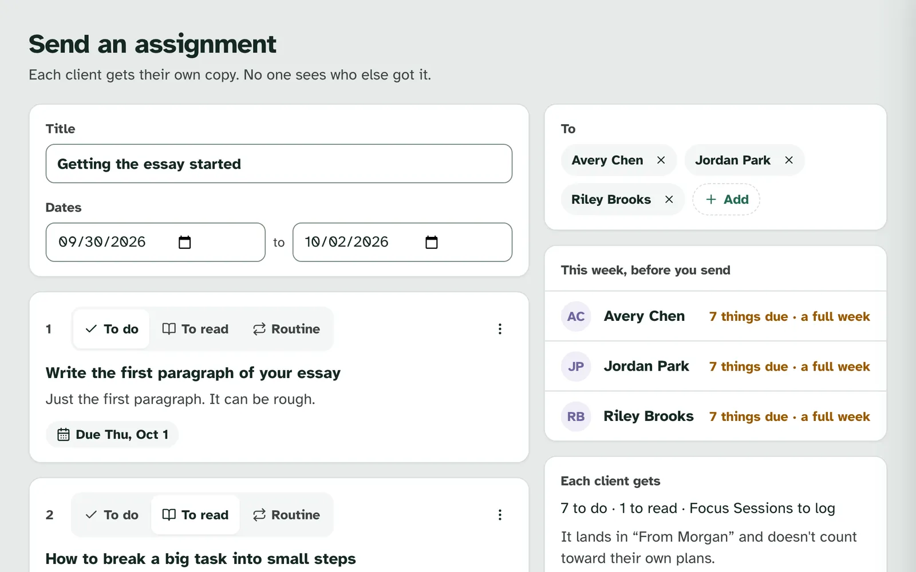
Task: Open more options for item 1
Action: [500, 329]
